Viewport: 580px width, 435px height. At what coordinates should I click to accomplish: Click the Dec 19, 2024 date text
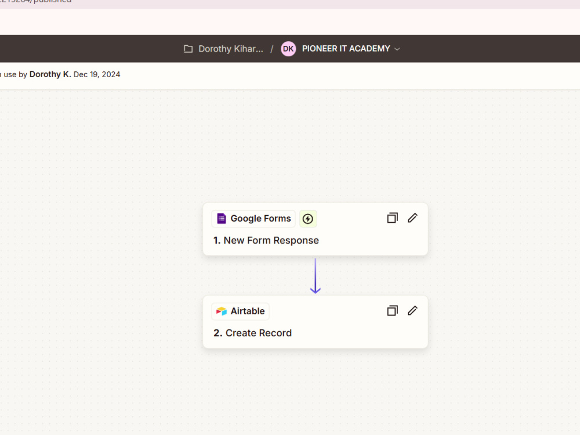[97, 74]
